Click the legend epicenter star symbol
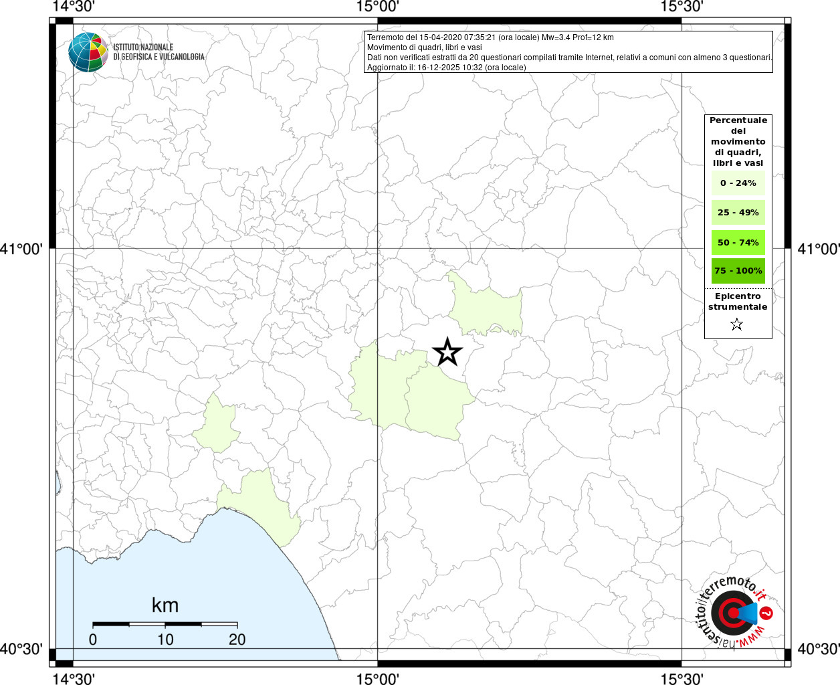840x685 pixels. coord(737,324)
